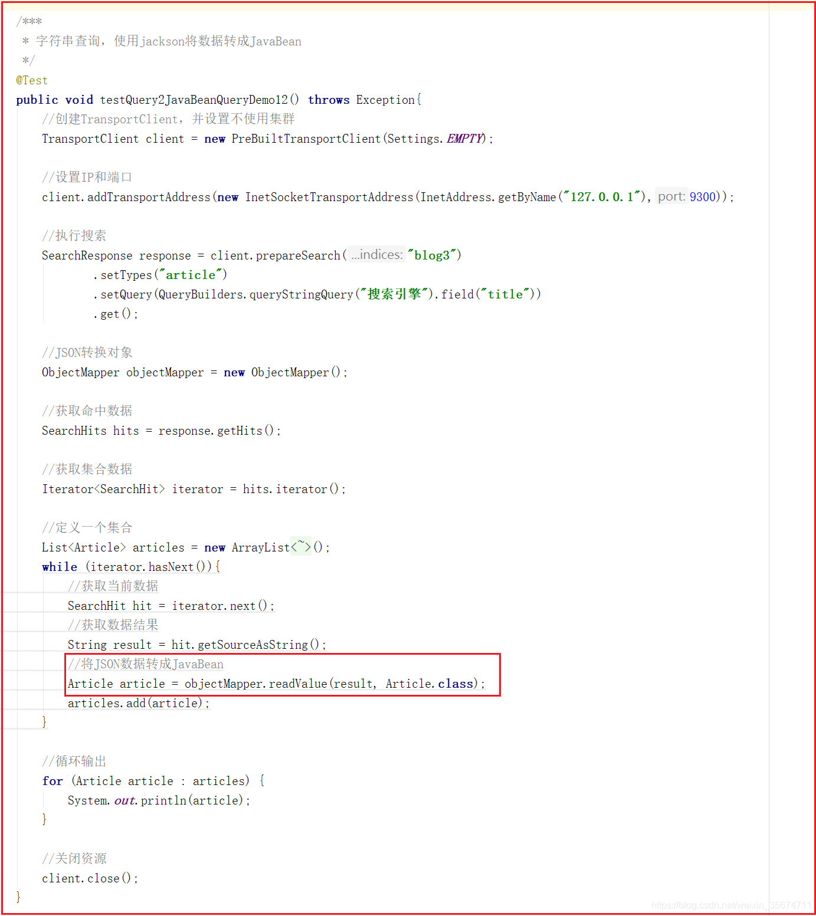Click the "搜索引擎" query string
The width and height of the screenshot is (816, 916).
click(394, 294)
